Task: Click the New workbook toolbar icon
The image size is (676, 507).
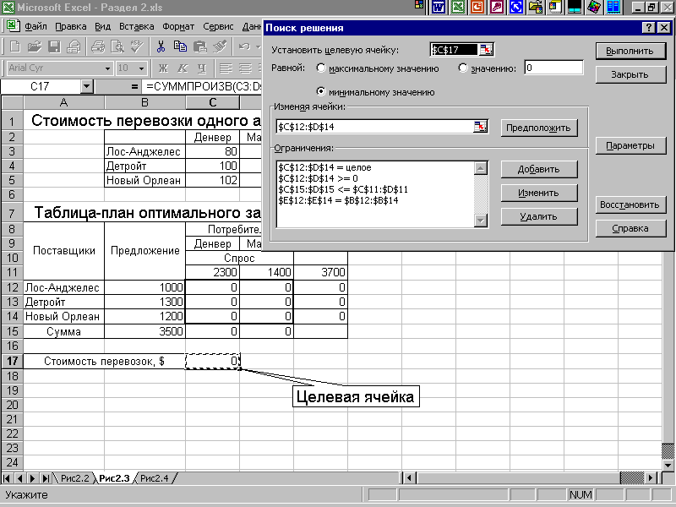Action: 15,46
